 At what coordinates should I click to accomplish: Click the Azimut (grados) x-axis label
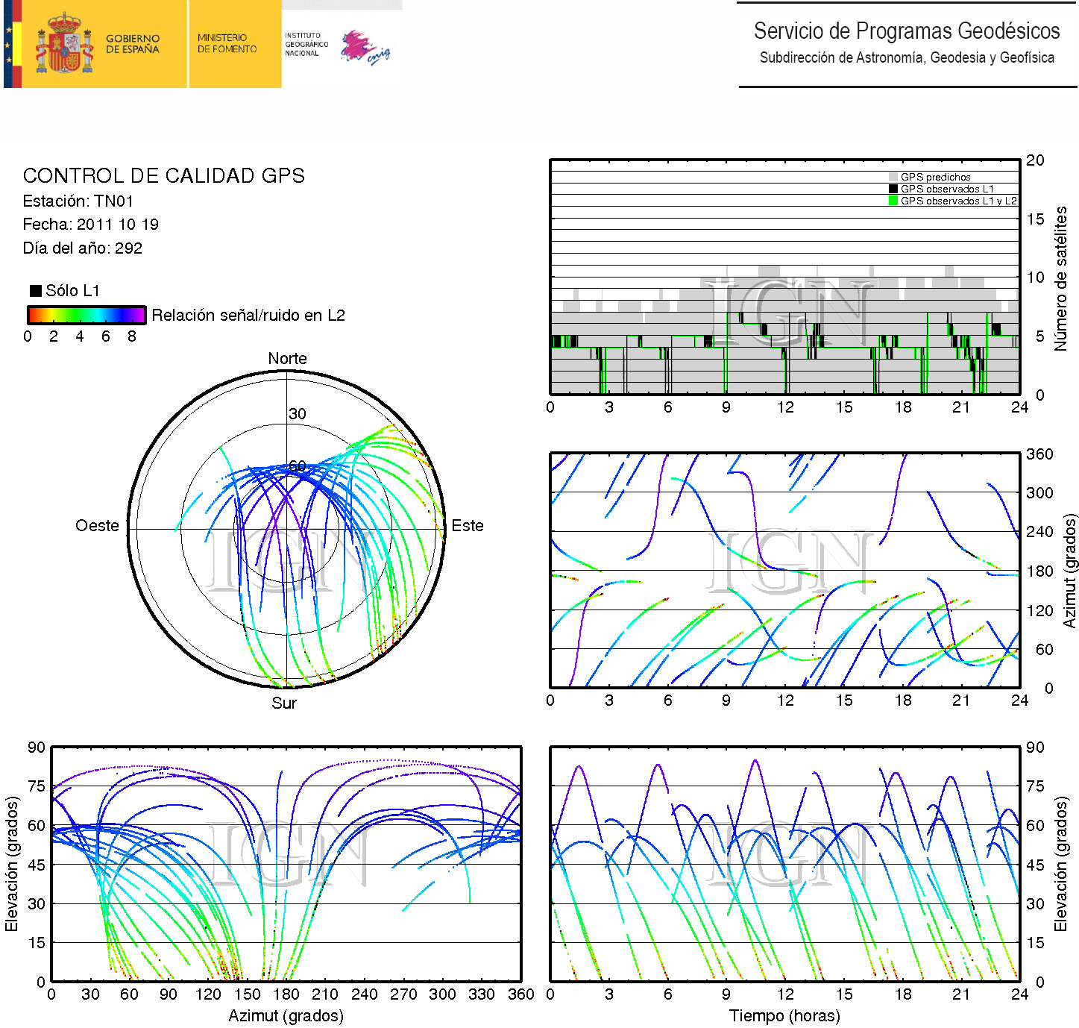click(286, 1015)
